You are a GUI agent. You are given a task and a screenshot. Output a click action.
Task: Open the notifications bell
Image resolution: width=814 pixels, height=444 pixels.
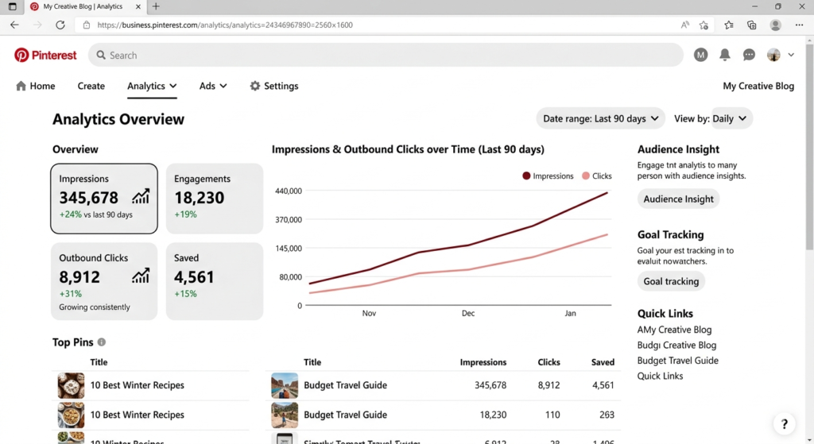[x=725, y=55]
